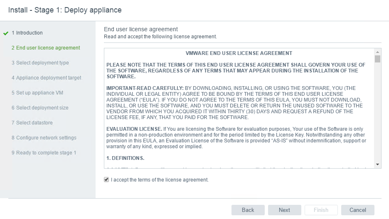
Task: Click inside the EULA text area
Action: (x=239, y=108)
